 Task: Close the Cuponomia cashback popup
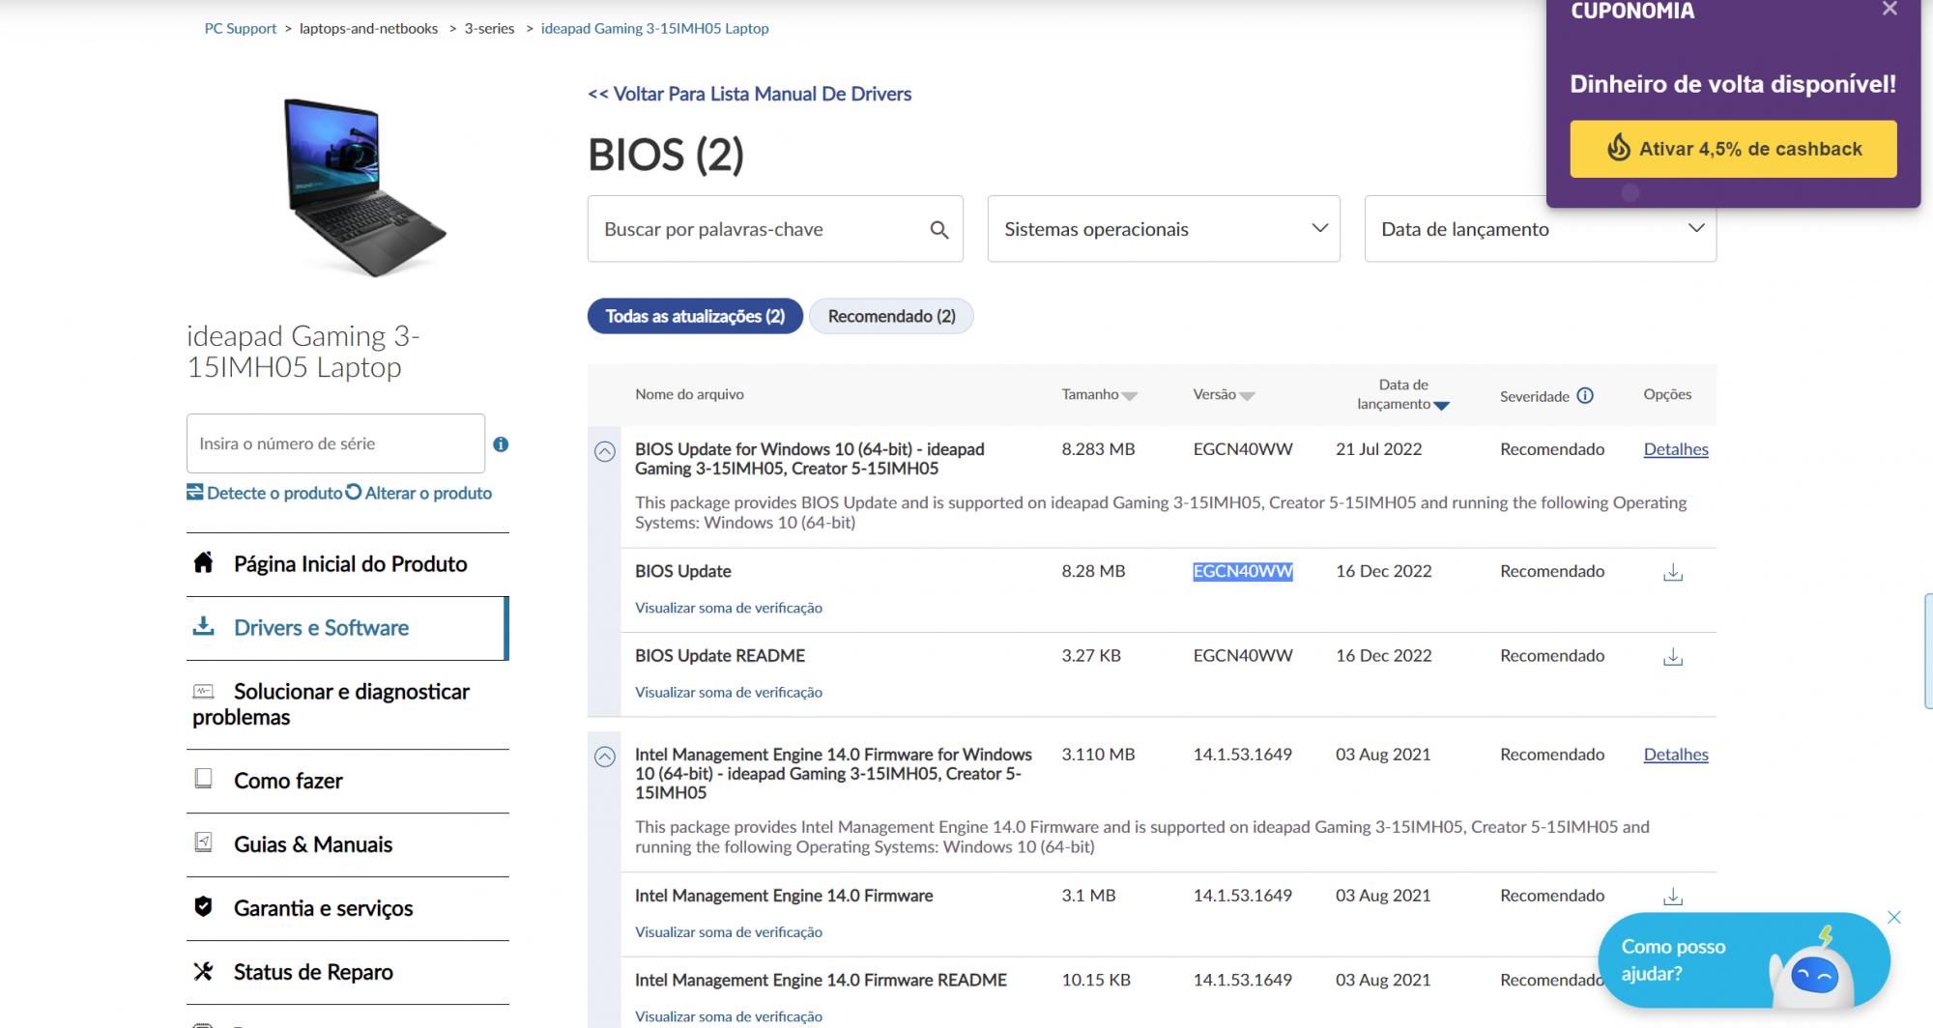(x=1890, y=10)
